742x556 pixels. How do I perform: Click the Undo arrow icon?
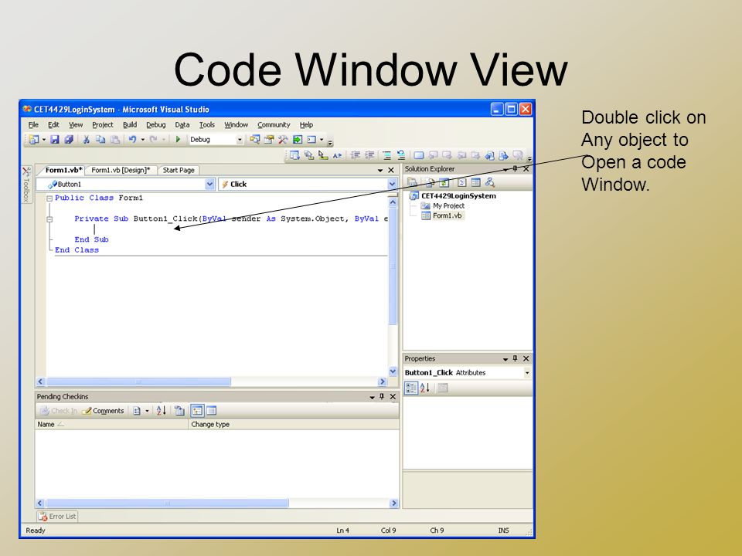pyautogui.click(x=132, y=140)
